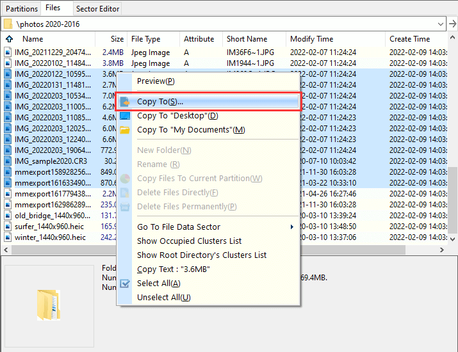
Task: Click the Copy To(S)... icon
Action: tap(126, 102)
